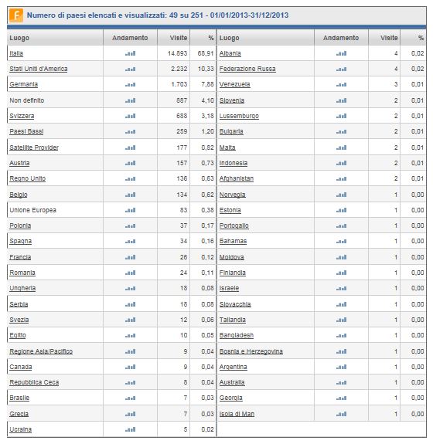Sort by the left Visite column header
The width and height of the screenshot is (433, 444).
[x=179, y=38]
